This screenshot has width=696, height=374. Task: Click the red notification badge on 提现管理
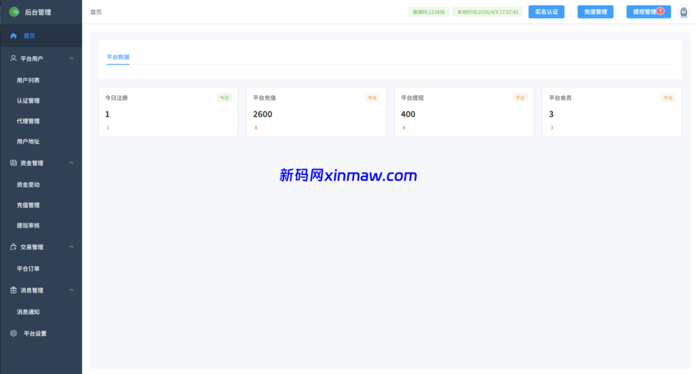click(661, 11)
